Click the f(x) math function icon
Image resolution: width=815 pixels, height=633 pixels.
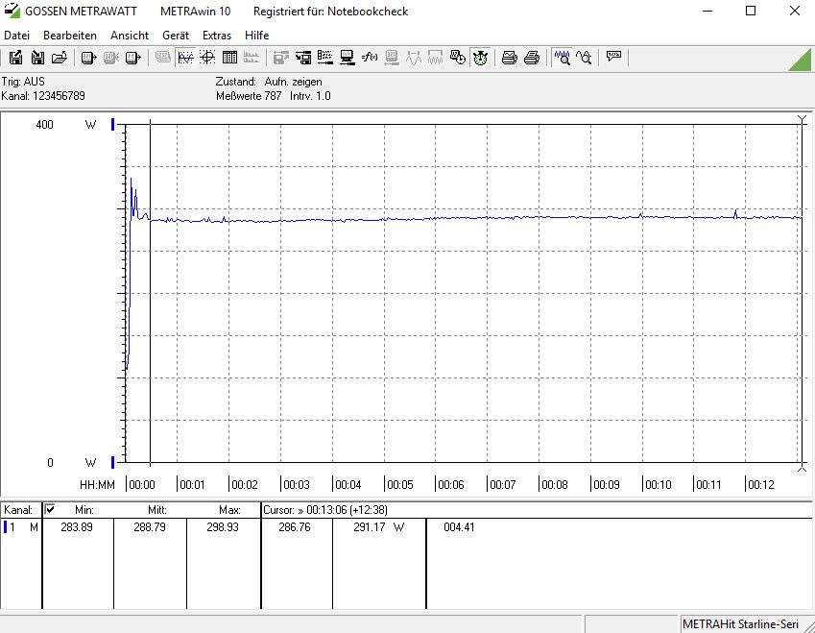pyautogui.click(x=370, y=58)
